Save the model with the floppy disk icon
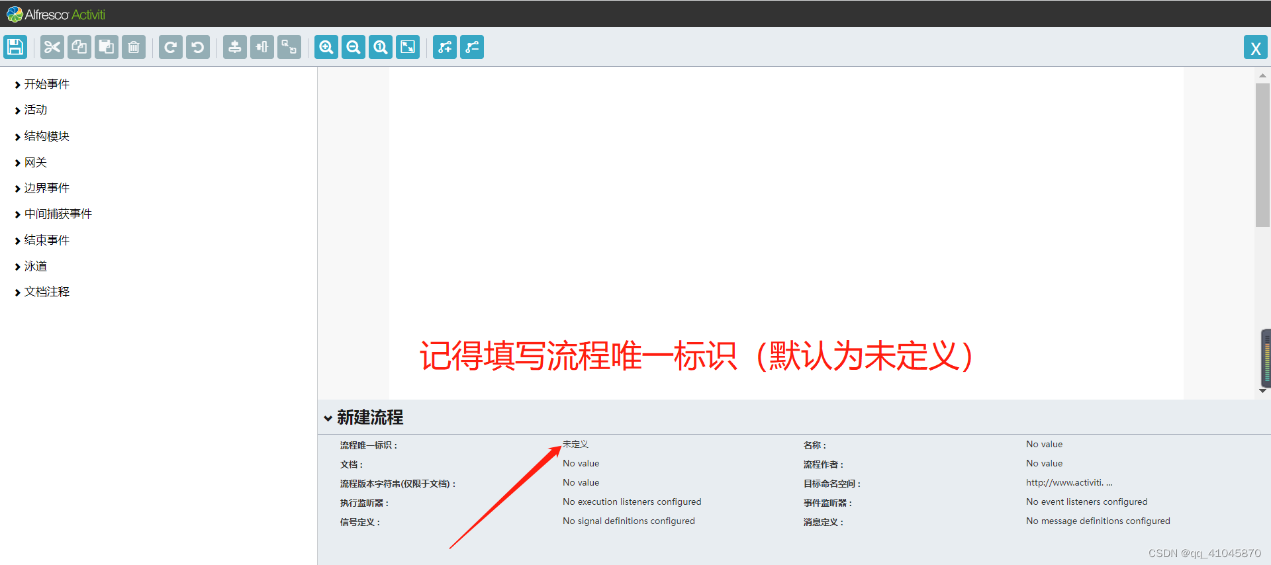 15,47
